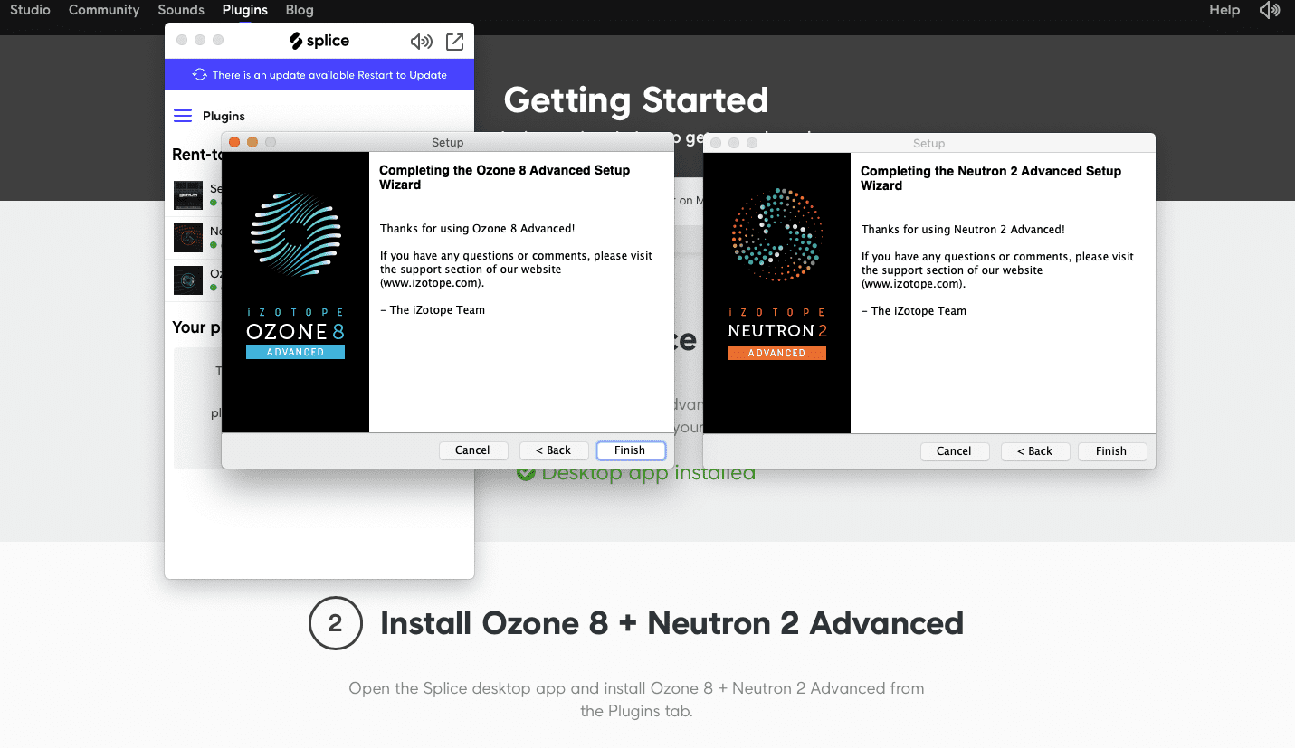Click the update refresh icon in blue banner
Image resolution: width=1295 pixels, height=748 pixels.
pyautogui.click(x=200, y=75)
